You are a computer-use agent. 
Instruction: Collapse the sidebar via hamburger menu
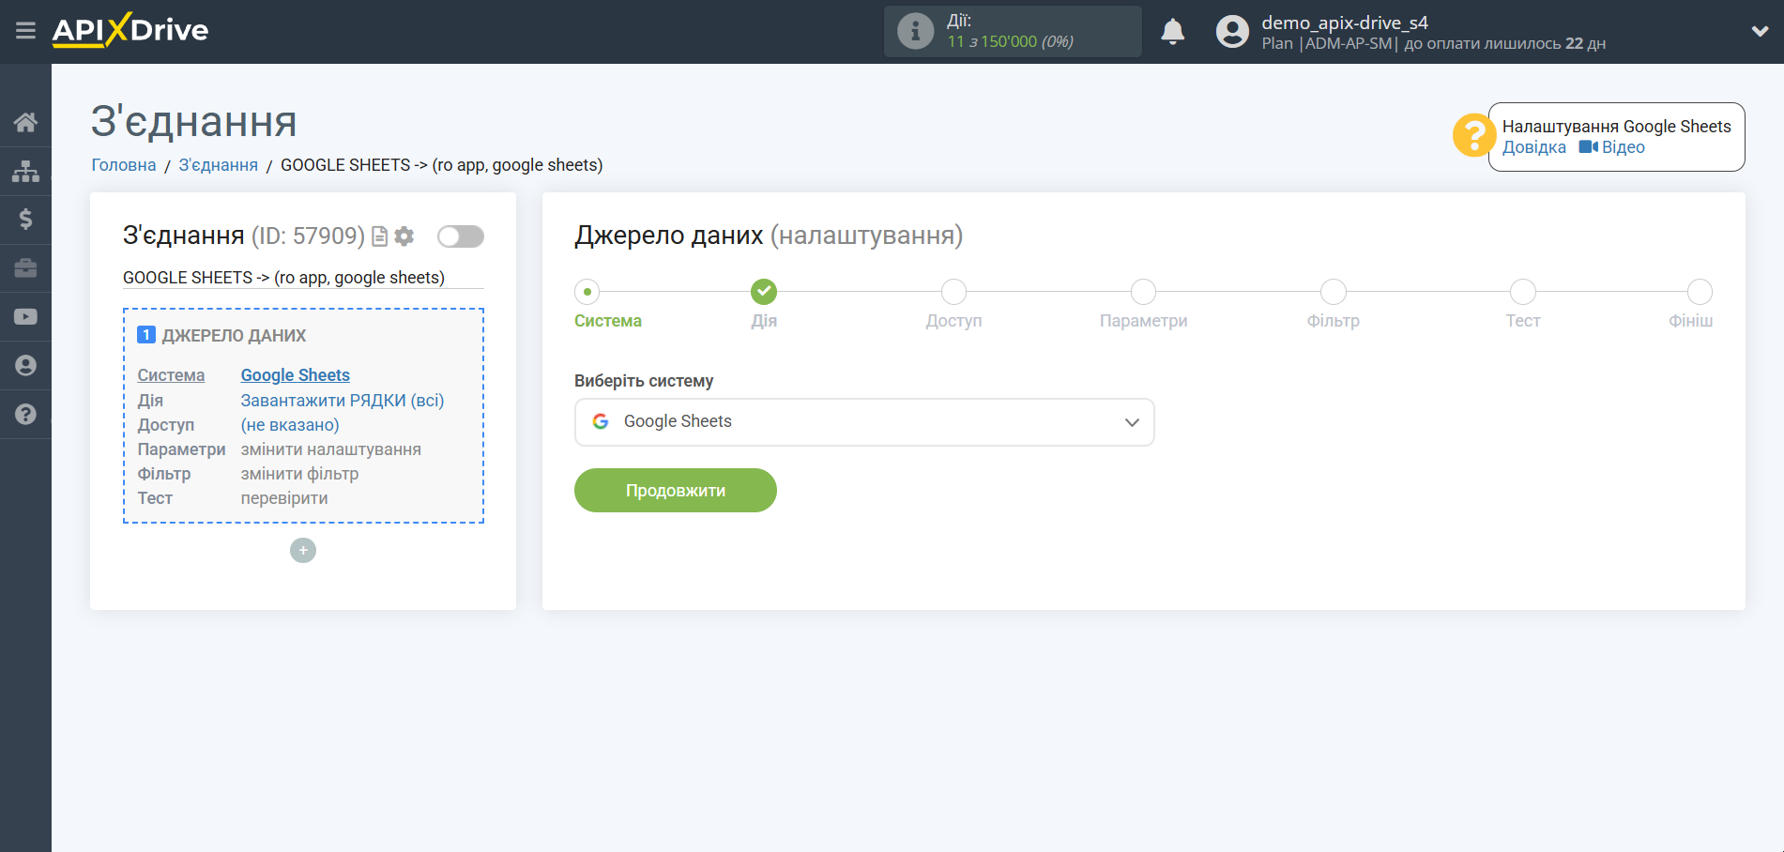pos(25,30)
